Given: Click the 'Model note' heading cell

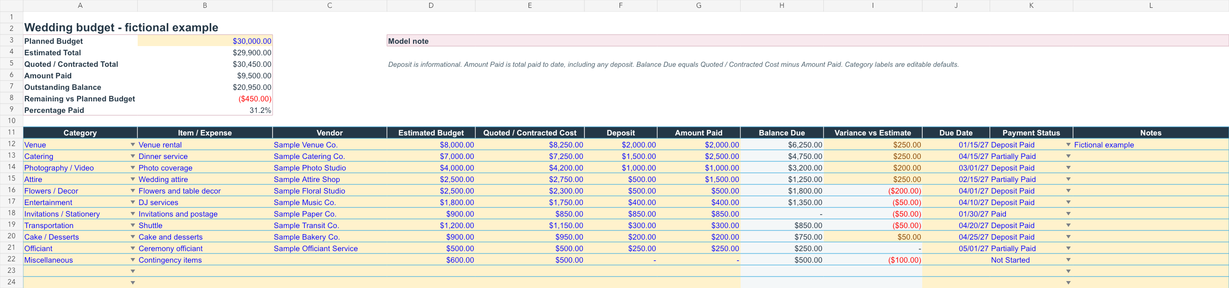Looking at the screenshot, I should (x=807, y=41).
